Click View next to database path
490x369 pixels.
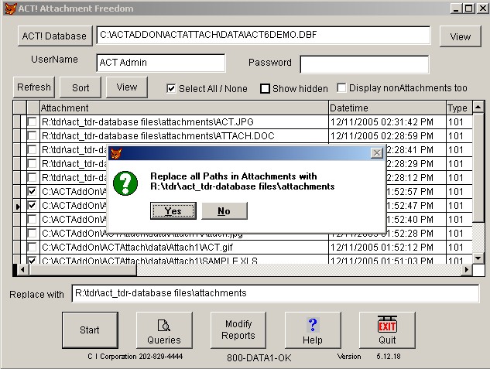pos(460,36)
